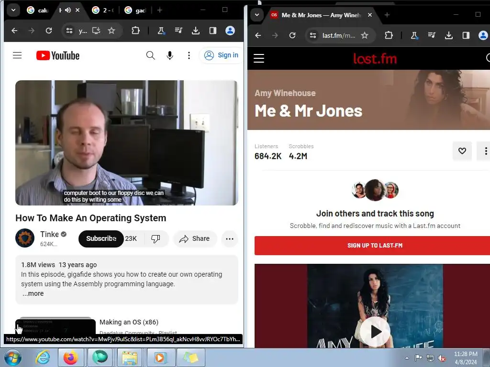Open profile avatar in left Chrome window
Image resolution: width=490 pixels, height=367 pixels.
pyautogui.click(x=230, y=31)
